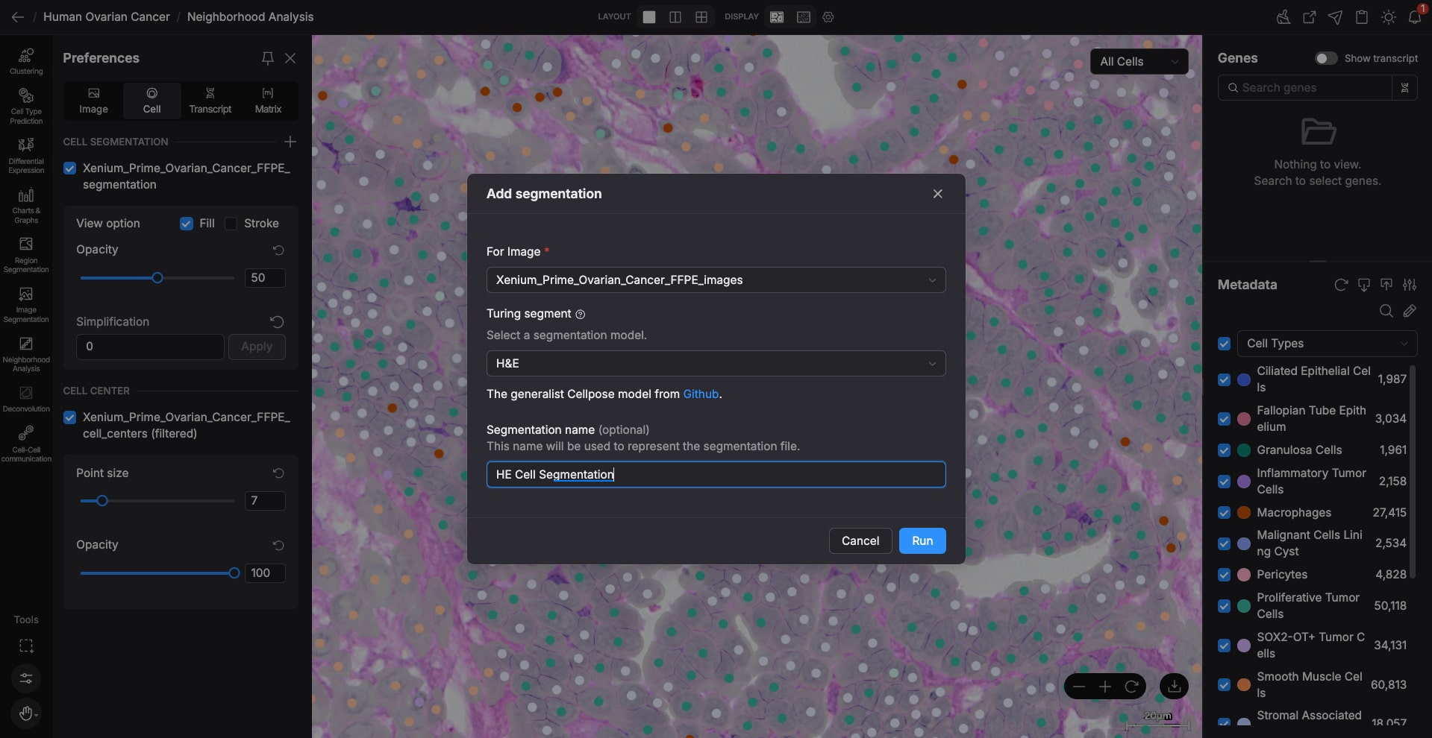This screenshot has height=738, width=1432.
Task: Open the For Image dropdown
Action: pos(716,280)
